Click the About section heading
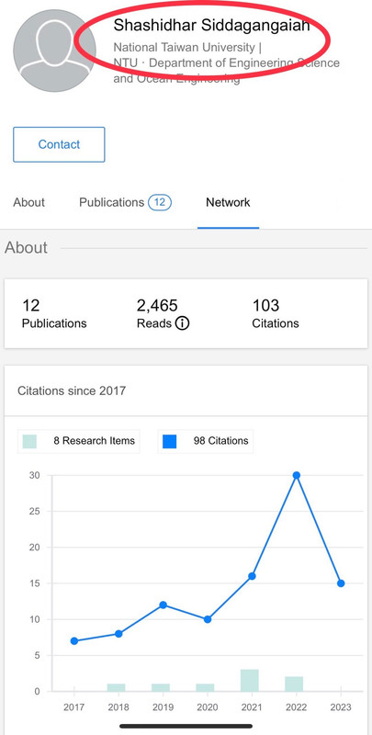 pyautogui.click(x=27, y=247)
